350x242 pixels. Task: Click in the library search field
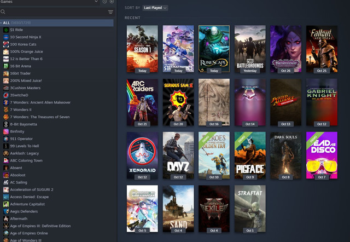coord(55,11)
